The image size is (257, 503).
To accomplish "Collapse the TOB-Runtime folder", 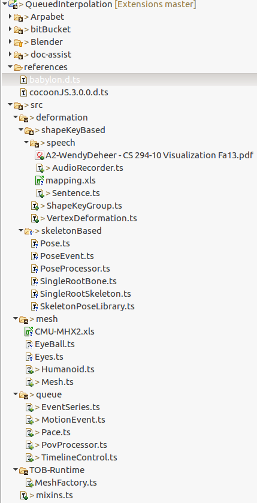I will [16, 469].
